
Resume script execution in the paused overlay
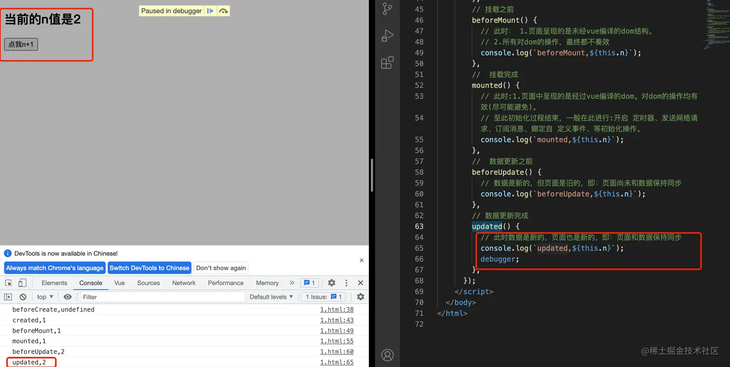(x=210, y=11)
